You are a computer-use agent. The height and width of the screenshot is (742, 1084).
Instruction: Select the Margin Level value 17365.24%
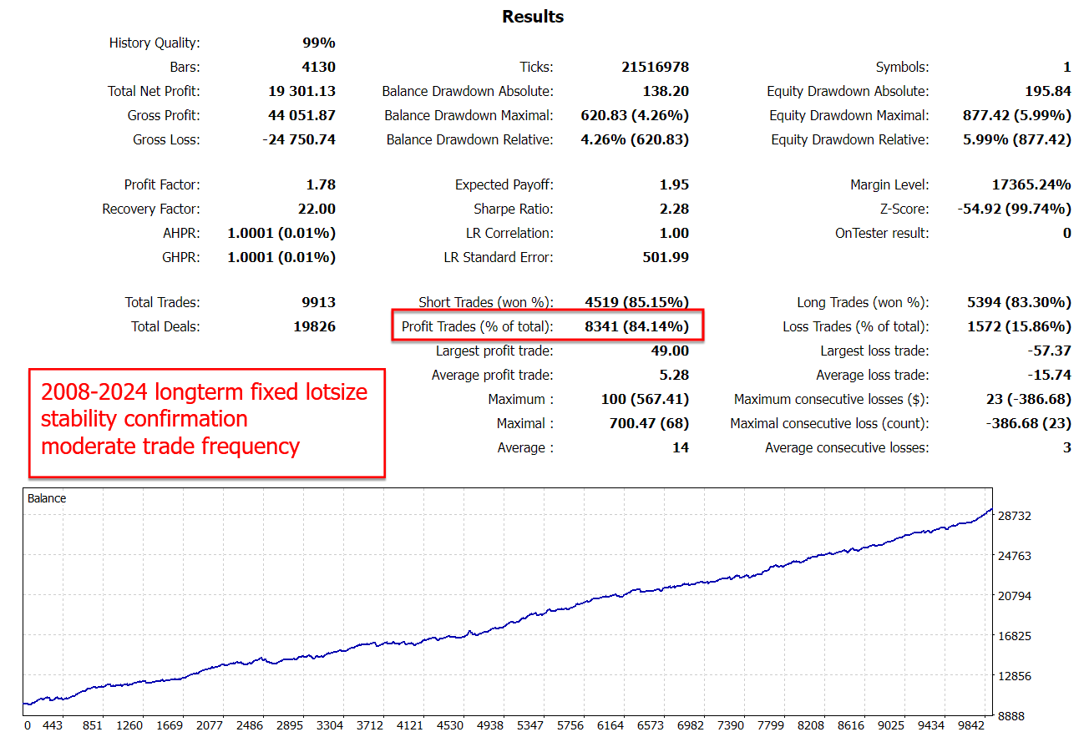click(x=1027, y=185)
